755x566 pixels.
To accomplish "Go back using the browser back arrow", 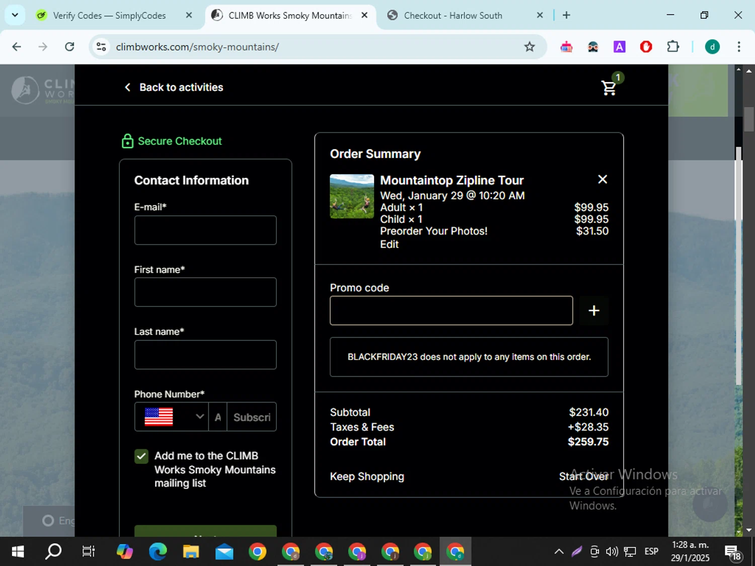I will tap(17, 47).
